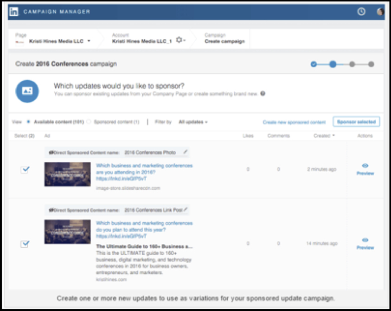Click '2 minutes ago' created time
This screenshot has height=311, width=391.
[x=322, y=169]
